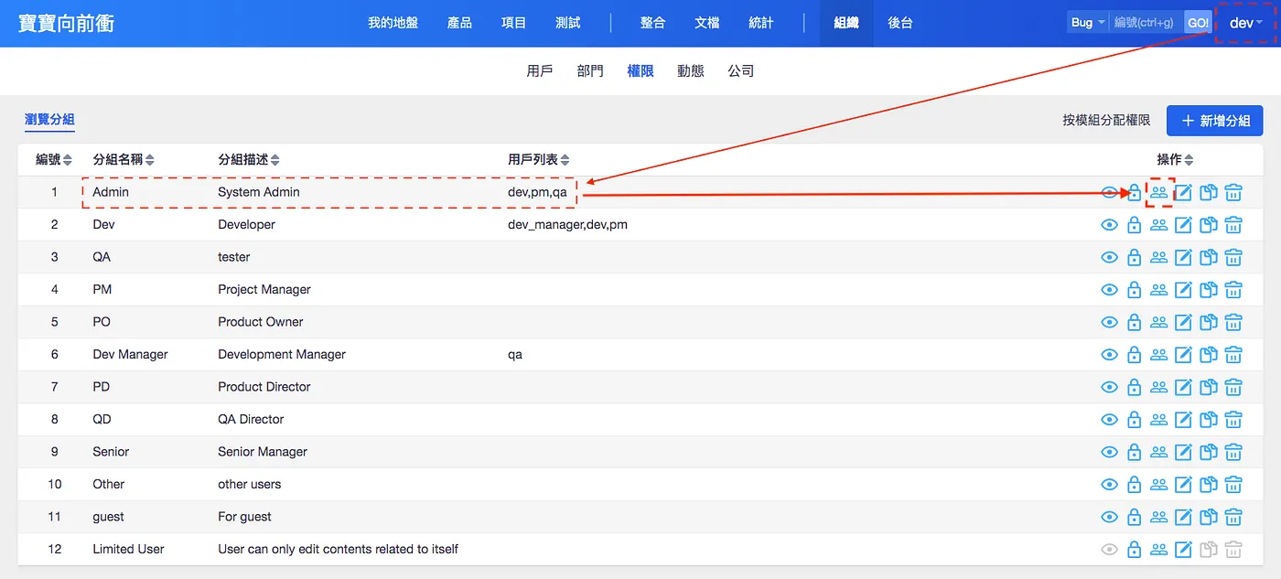Open member maintenance for the Admin group
This screenshot has height=579, width=1281.
pyautogui.click(x=1158, y=192)
